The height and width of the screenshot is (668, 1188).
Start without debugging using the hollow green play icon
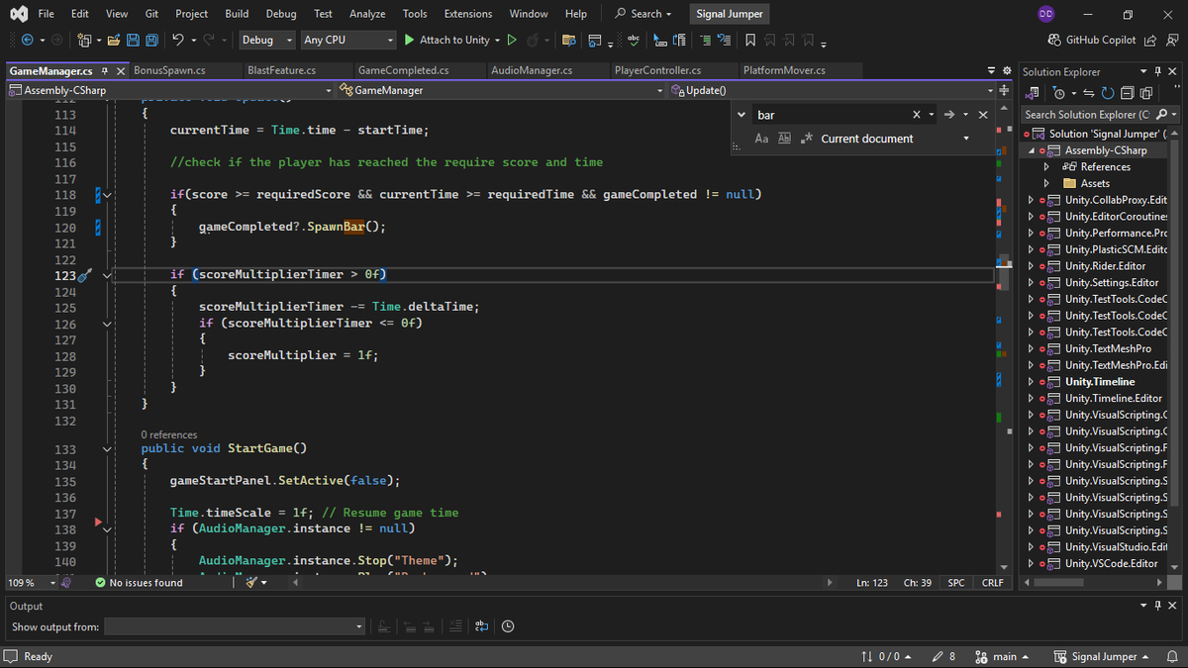coord(512,40)
